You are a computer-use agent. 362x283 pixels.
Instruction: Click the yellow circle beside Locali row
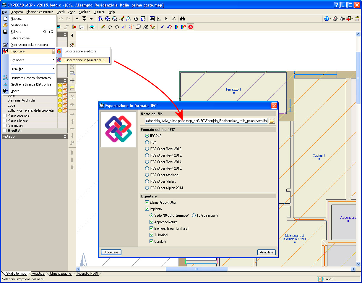coord(60,105)
